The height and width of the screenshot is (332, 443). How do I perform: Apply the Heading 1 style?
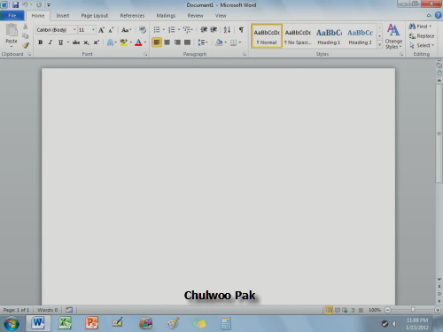(329, 36)
